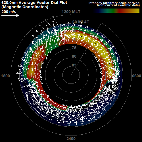Click the 60 MLAT label
The width and height of the screenshot is (142, 142).
click(81, 22)
